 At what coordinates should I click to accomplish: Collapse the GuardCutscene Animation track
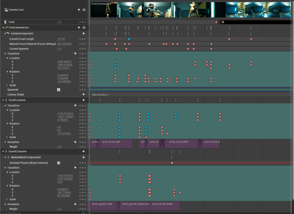coord(5,204)
